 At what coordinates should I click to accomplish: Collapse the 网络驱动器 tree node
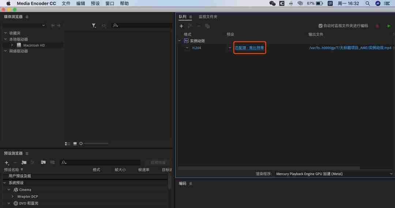pos(5,51)
